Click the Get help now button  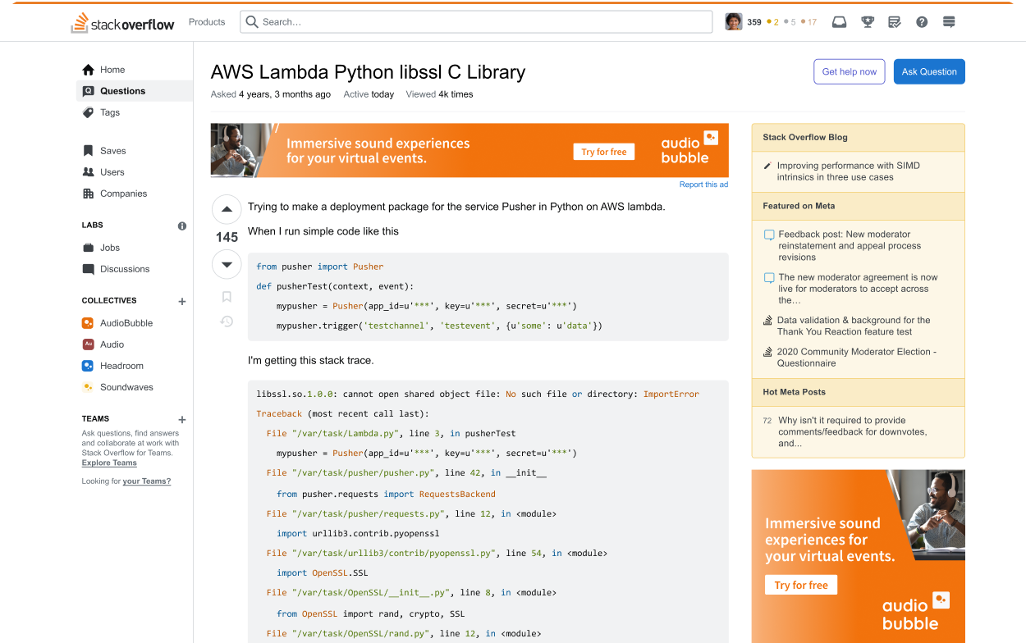(x=850, y=71)
